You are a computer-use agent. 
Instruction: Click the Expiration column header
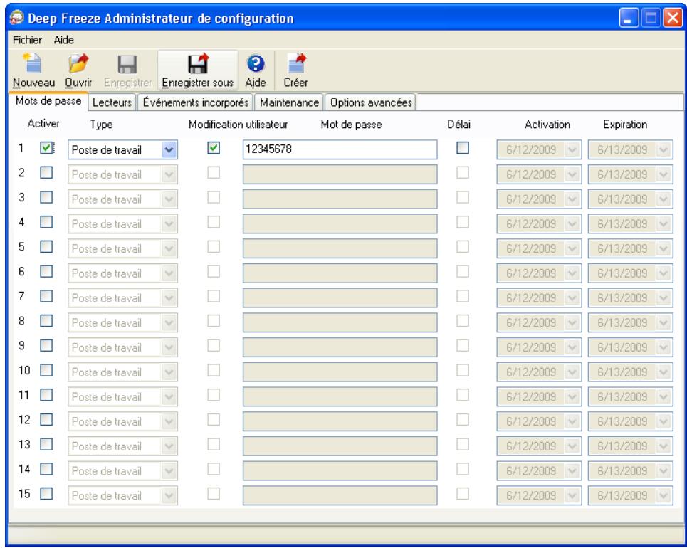click(x=625, y=125)
